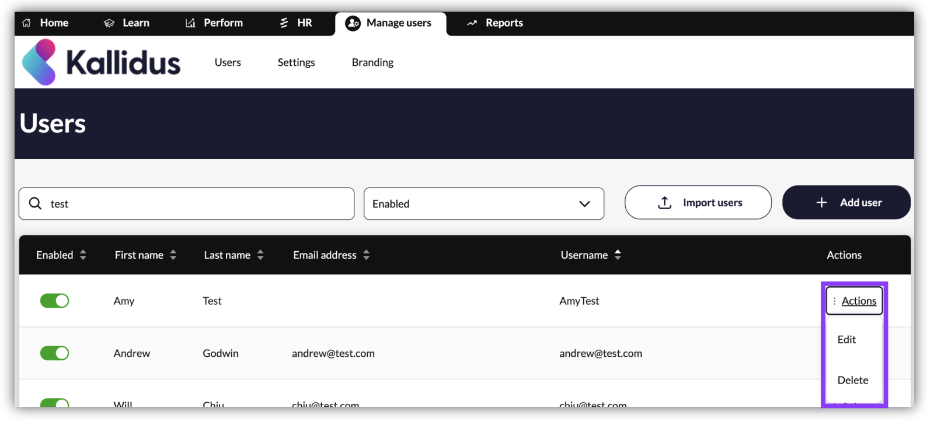Screen dimensions: 927x422
Task: Collapse the Actions menu for Amy Test
Action: click(x=854, y=301)
